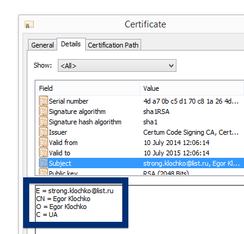Click the Field column header

click(46, 88)
